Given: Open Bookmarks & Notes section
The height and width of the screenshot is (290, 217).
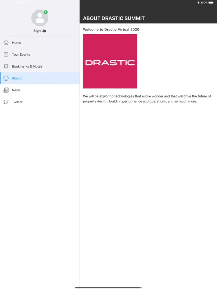Looking at the screenshot, I should (x=40, y=66).
